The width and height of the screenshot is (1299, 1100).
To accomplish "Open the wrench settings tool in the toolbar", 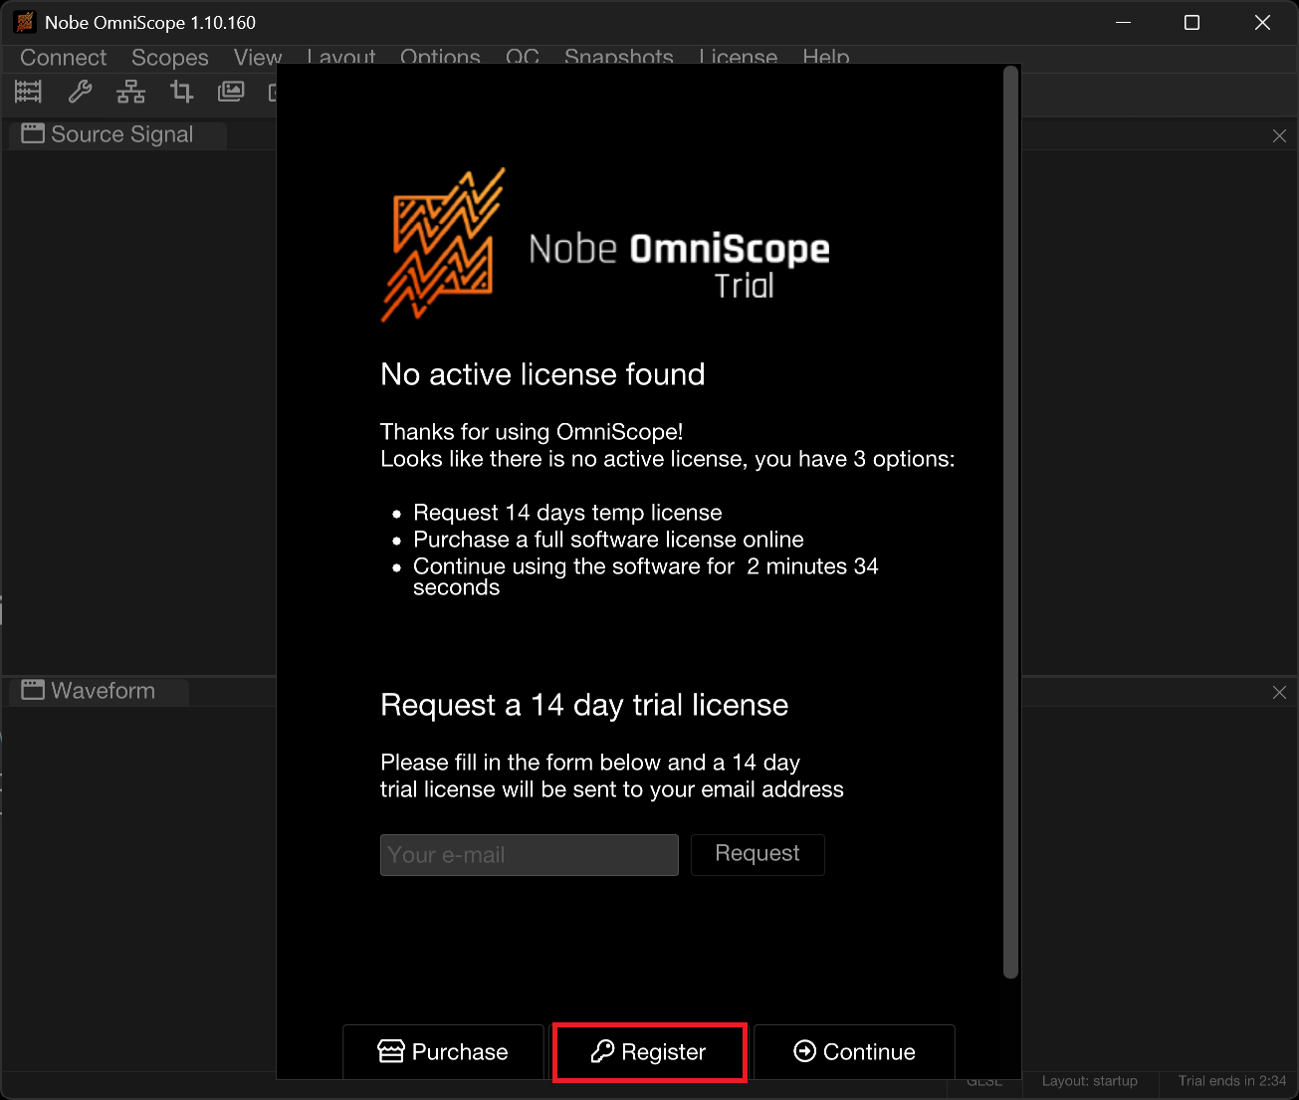I will click(80, 93).
